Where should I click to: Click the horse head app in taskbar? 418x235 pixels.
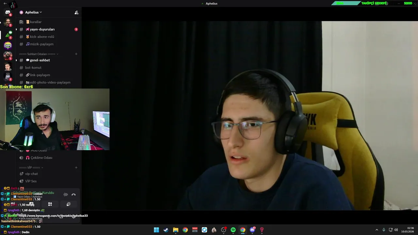(x=214, y=230)
